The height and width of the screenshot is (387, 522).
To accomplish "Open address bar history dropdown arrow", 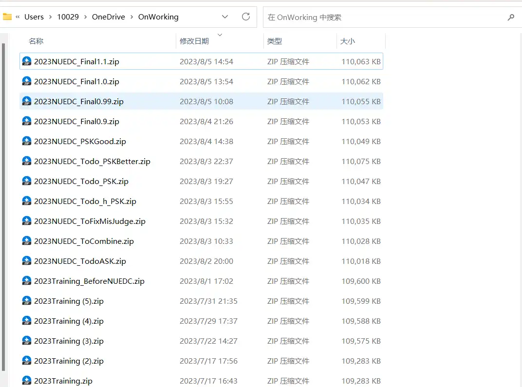I will point(225,17).
